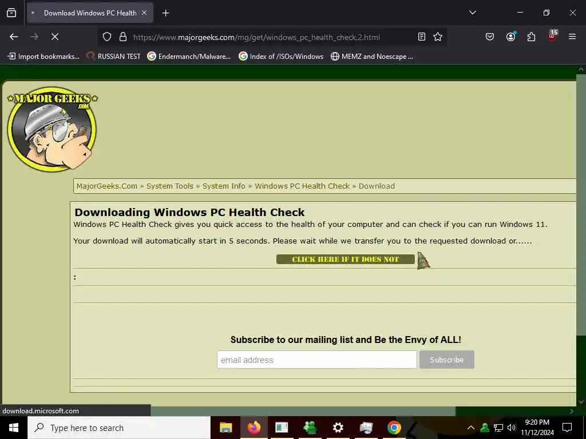This screenshot has height=439, width=586.
Task: Click the red extension icon with badge 15
Action: (x=552, y=36)
